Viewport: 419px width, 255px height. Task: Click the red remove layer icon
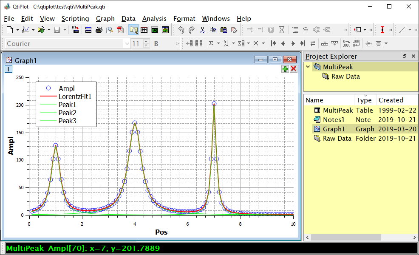(293, 69)
